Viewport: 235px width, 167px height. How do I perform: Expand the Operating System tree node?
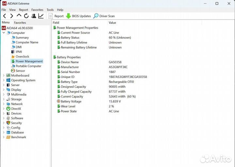(4, 80)
